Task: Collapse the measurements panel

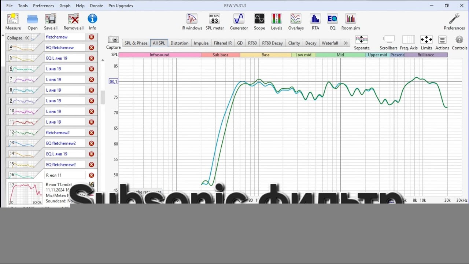Action: pyautogui.click(x=18, y=38)
